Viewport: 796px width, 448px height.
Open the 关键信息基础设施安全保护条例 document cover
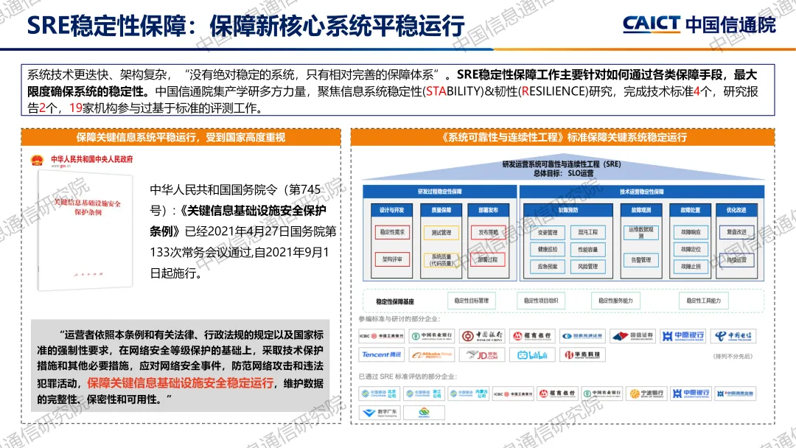point(85,231)
